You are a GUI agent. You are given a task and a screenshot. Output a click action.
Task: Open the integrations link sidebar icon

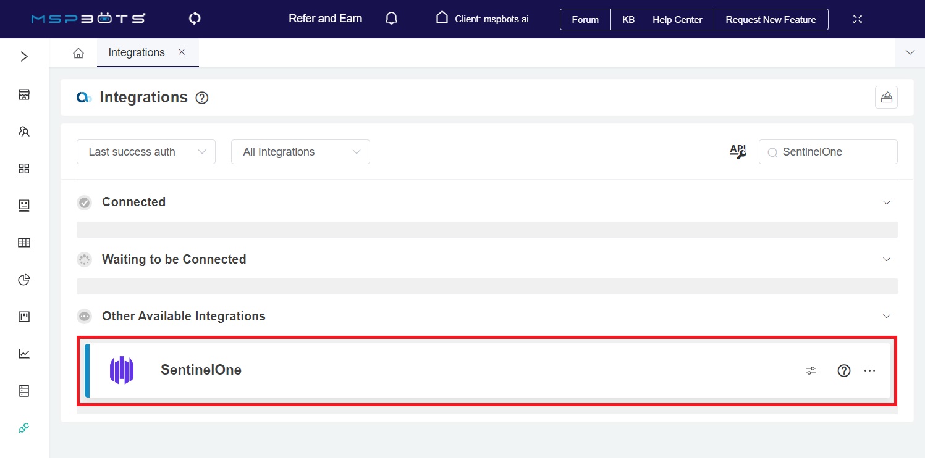[x=24, y=428]
